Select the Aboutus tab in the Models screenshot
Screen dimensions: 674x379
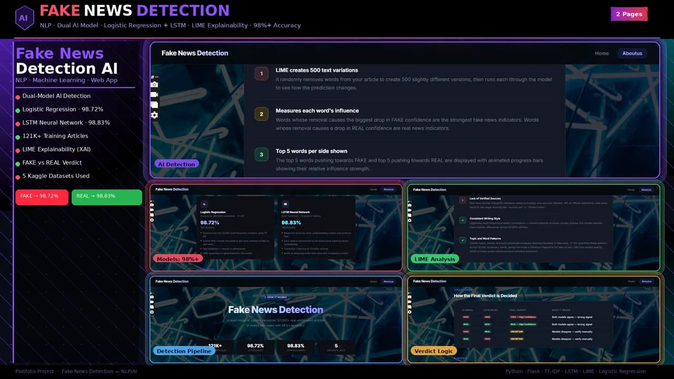click(388, 189)
